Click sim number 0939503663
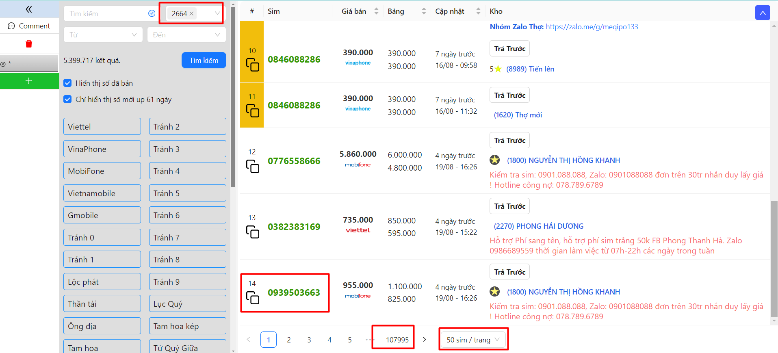This screenshot has height=353, width=778. 294,292
